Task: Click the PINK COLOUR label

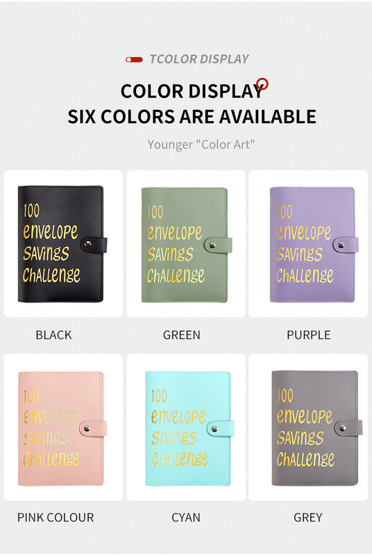Action: coord(56,517)
